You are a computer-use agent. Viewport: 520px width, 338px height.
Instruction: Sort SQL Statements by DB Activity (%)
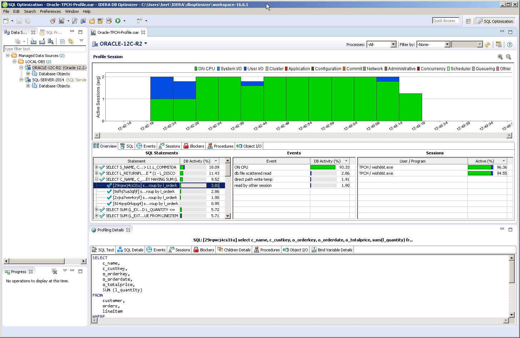coord(200,161)
